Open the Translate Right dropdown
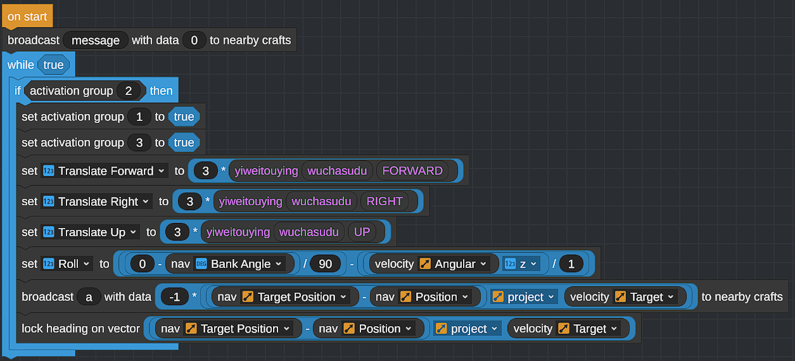This screenshot has height=361, width=795. (x=98, y=201)
